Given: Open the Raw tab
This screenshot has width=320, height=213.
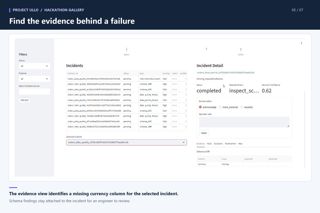Looking at the screenshot, I should click(x=241, y=144).
